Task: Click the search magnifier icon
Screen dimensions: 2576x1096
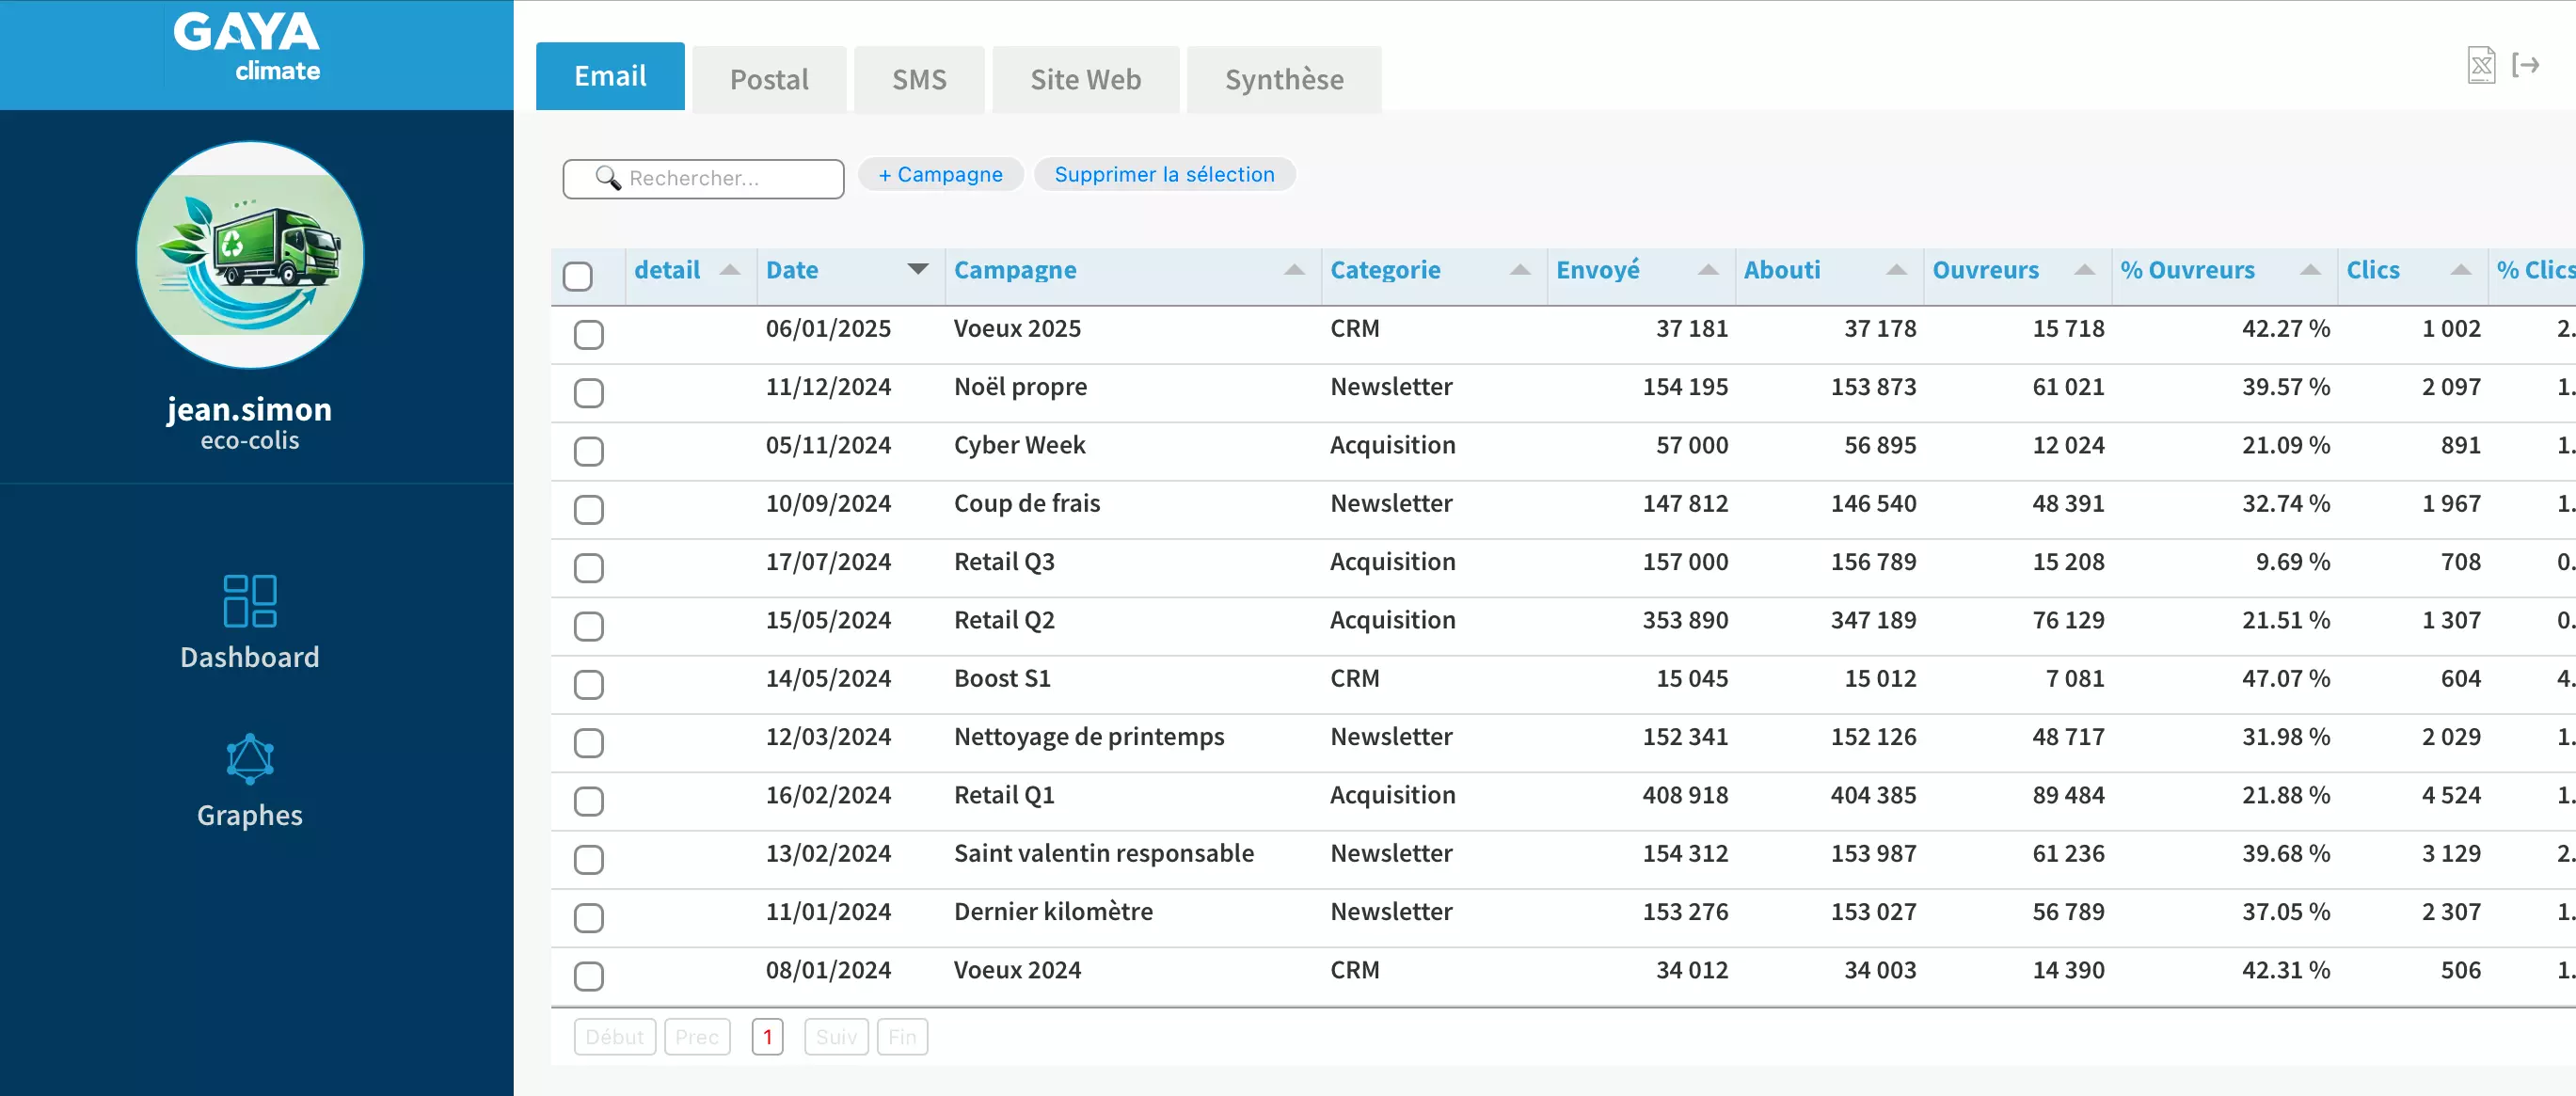Action: [607, 178]
